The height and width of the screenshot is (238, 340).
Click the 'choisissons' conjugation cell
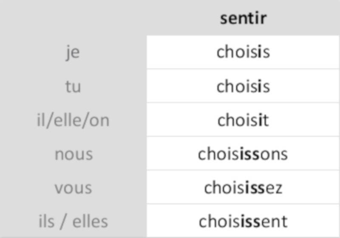(x=243, y=154)
